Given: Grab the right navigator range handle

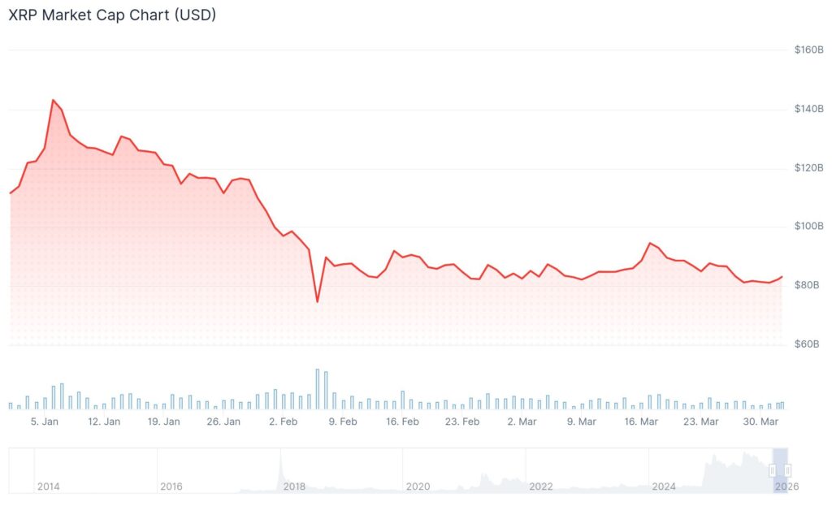Looking at the screenshot, I should coord(787,470).
